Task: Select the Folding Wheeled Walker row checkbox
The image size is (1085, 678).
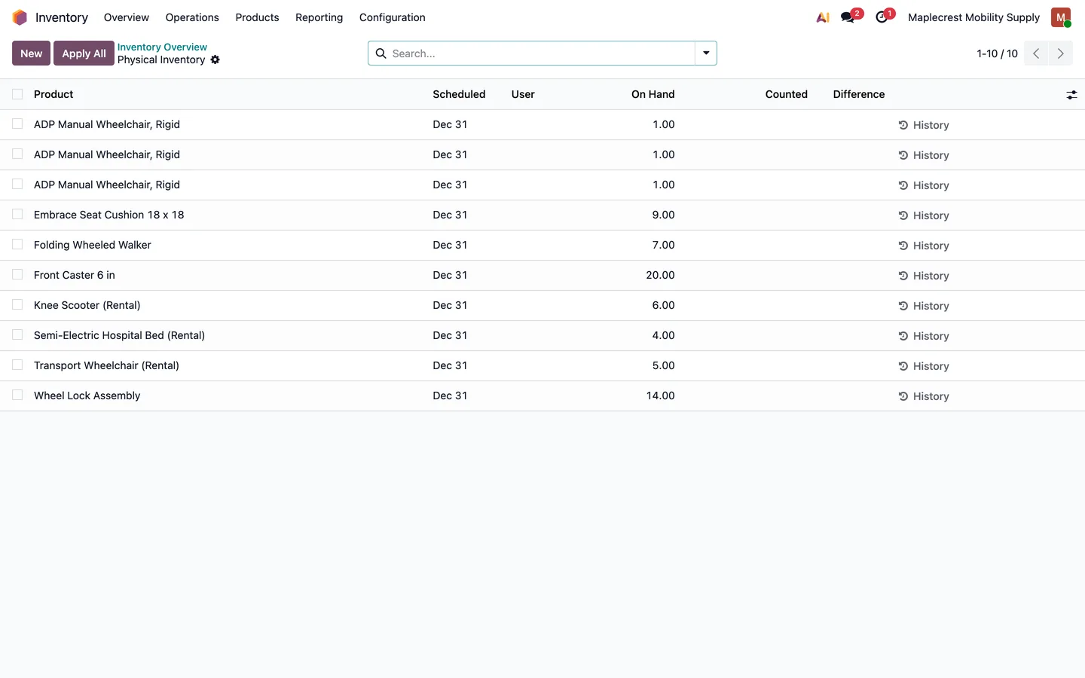Action: pos(17,245)
